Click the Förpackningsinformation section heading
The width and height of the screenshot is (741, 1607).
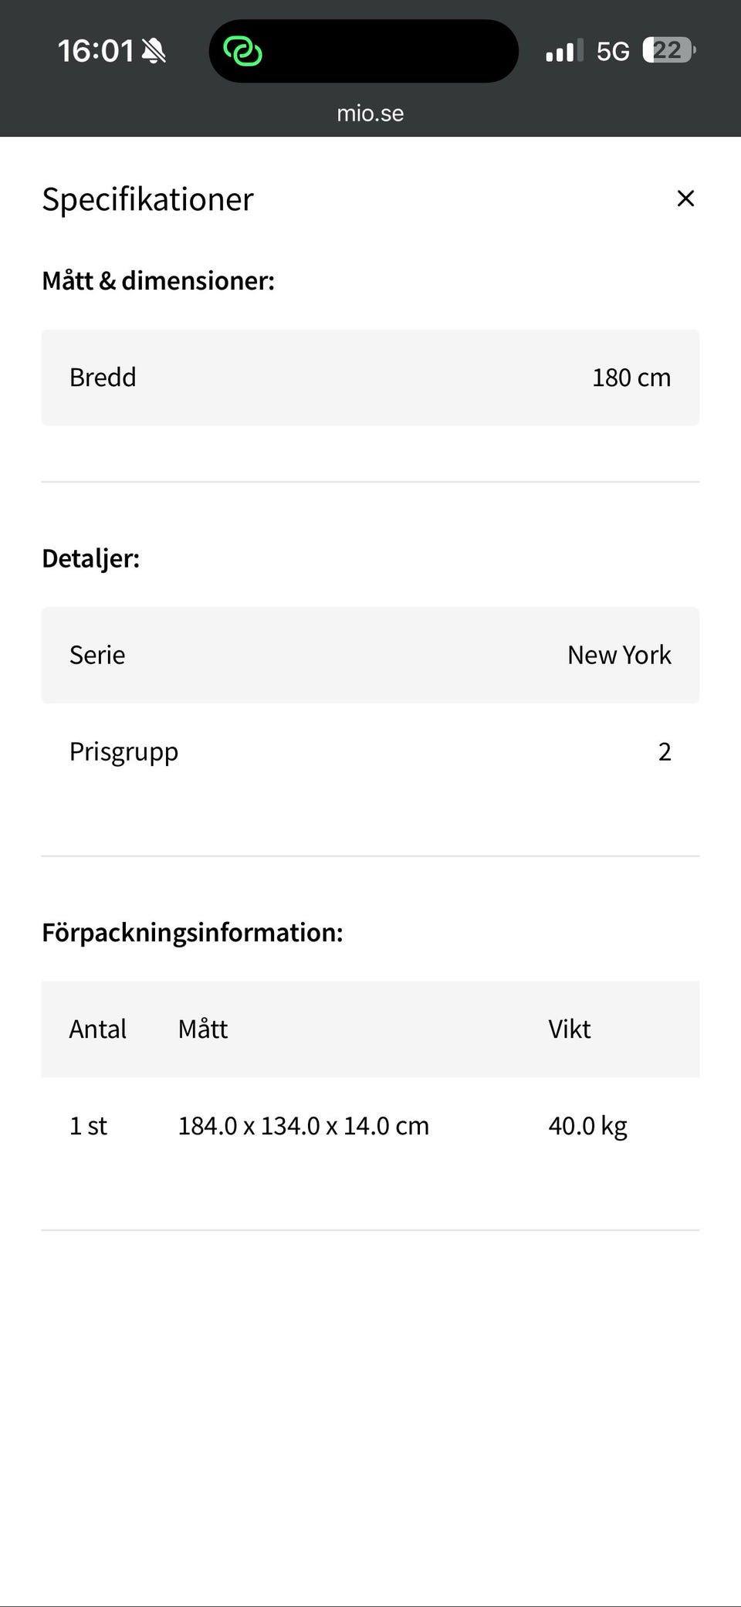click(x=192, y=932)
